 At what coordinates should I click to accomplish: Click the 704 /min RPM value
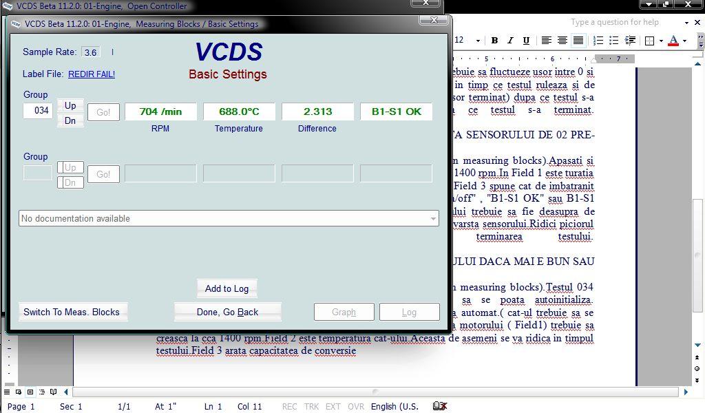click(160, 112)
